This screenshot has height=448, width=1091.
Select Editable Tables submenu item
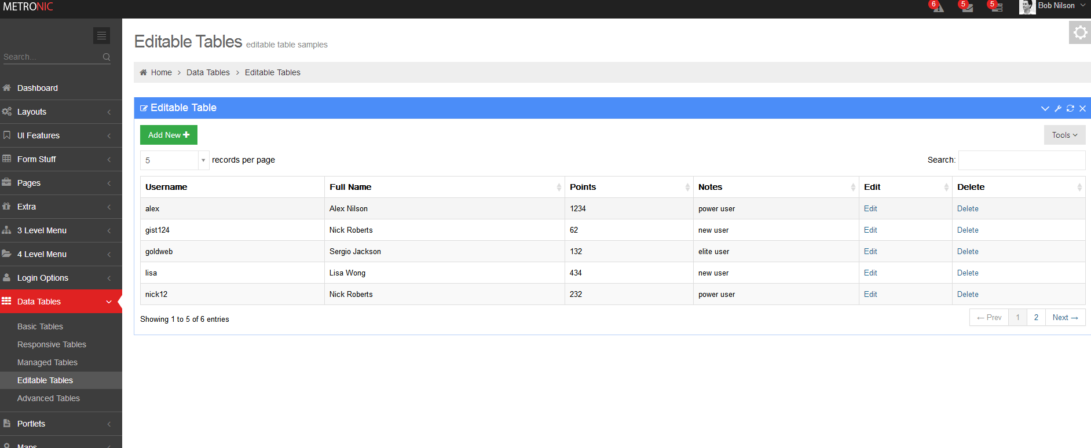click(x=45, y=380)
